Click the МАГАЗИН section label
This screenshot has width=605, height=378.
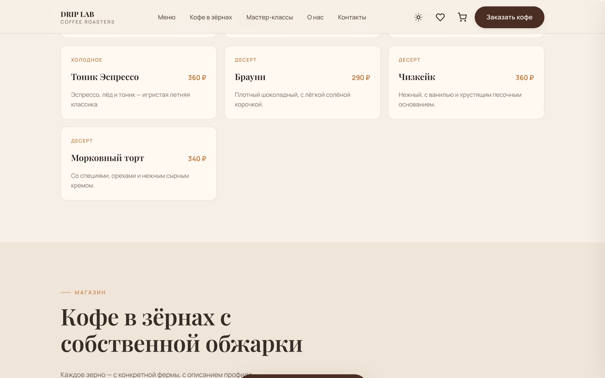point(90,293)
